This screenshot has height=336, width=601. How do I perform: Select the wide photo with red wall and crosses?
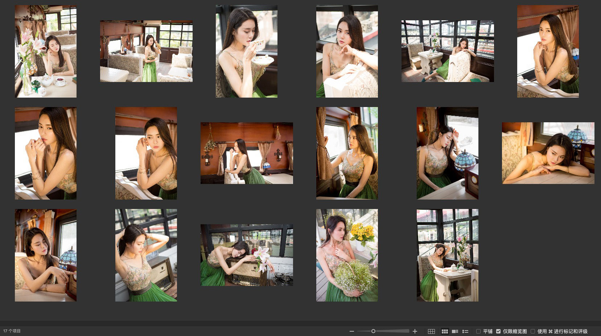pos(247,153)
